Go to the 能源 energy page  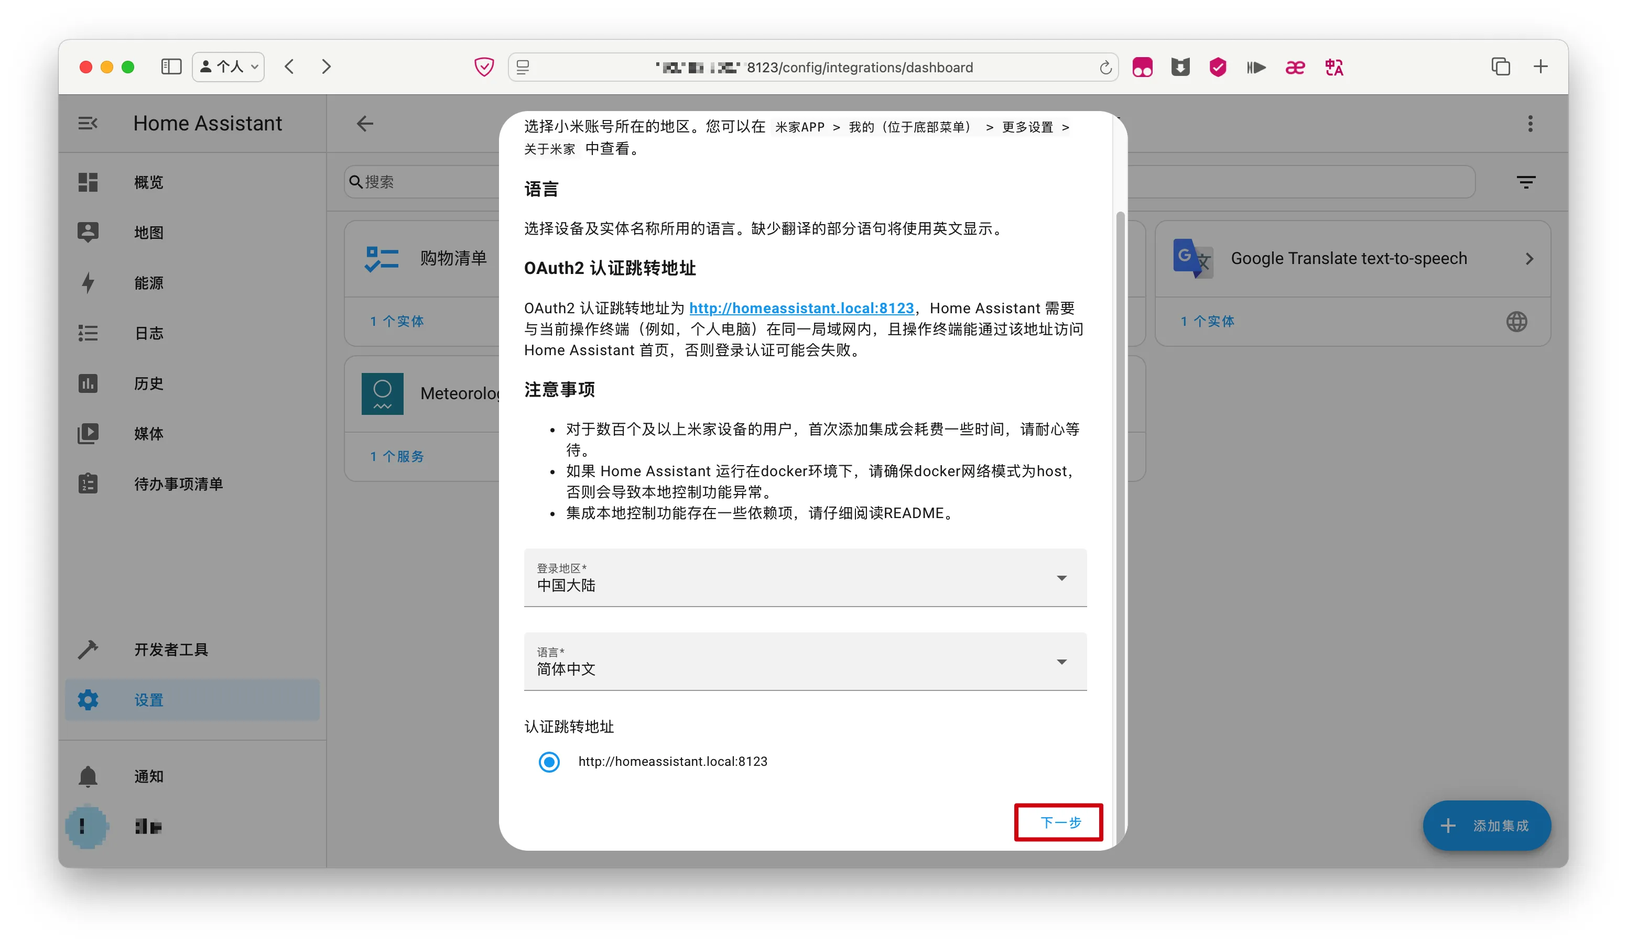pos(192,283)
